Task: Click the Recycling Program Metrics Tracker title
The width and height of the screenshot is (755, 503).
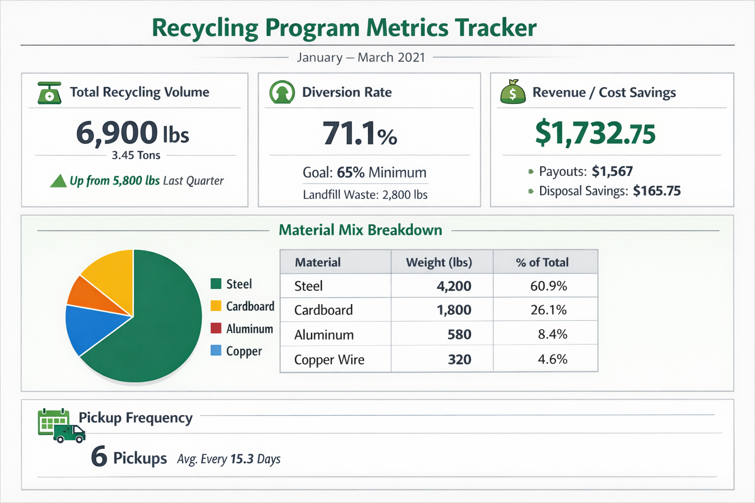Action: click(x=344, y=28)
